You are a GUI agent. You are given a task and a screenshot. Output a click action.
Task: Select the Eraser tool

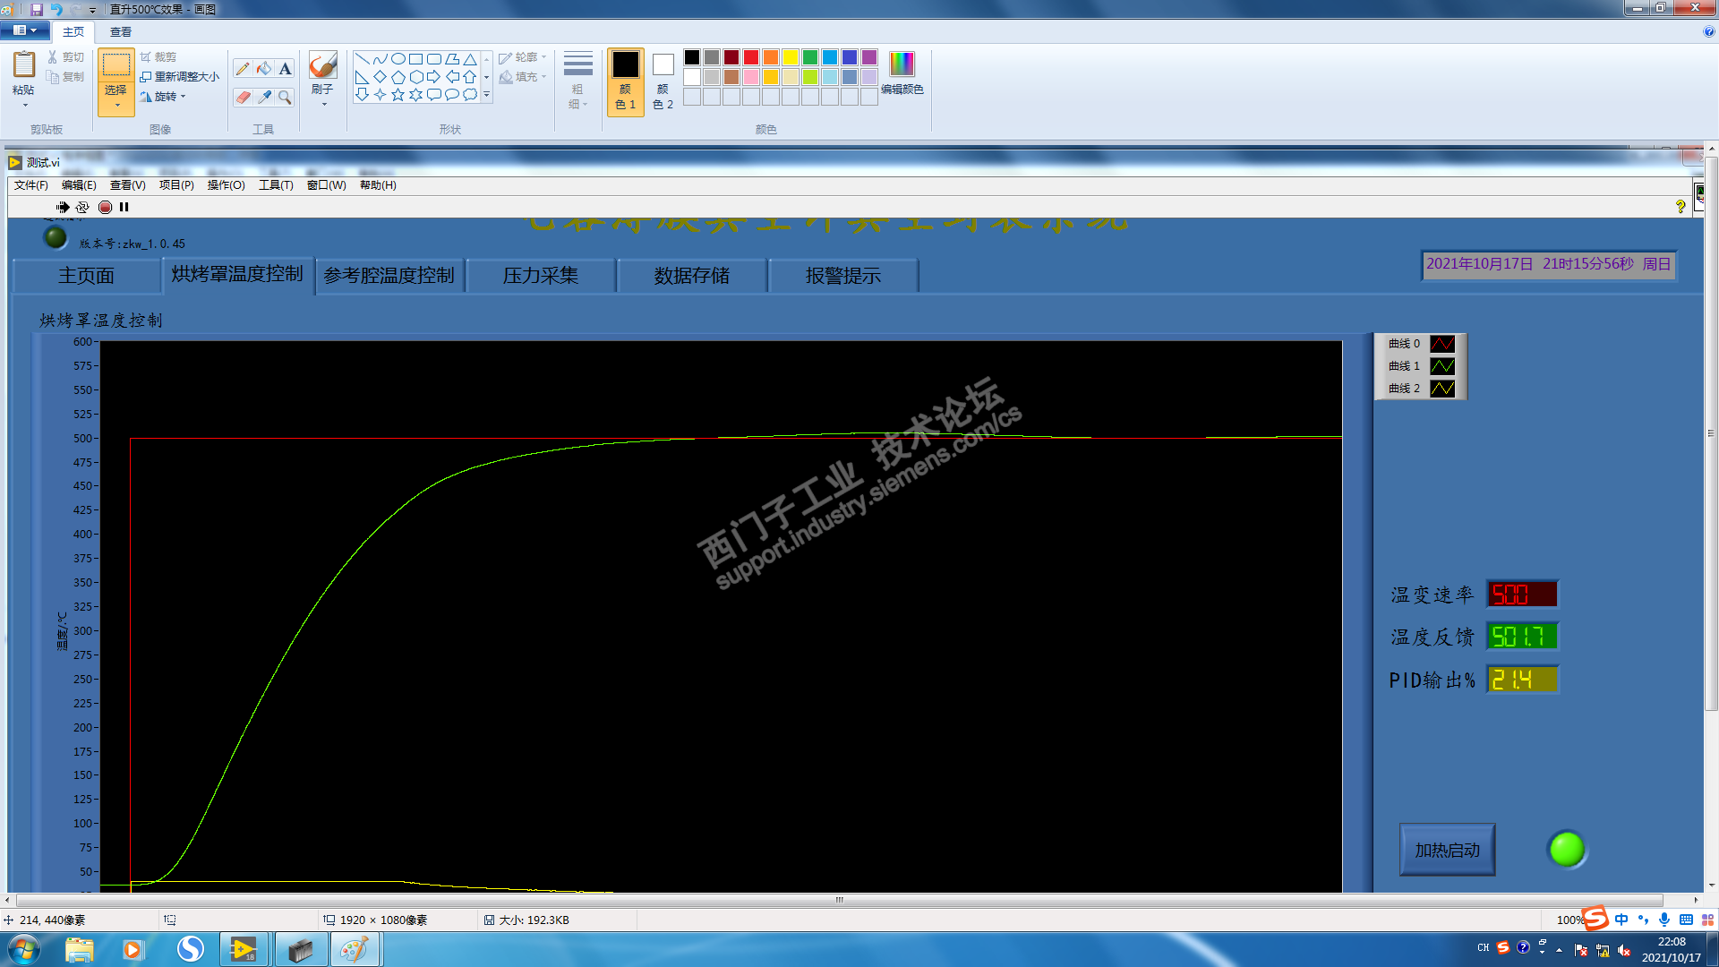tap(243, 97)
